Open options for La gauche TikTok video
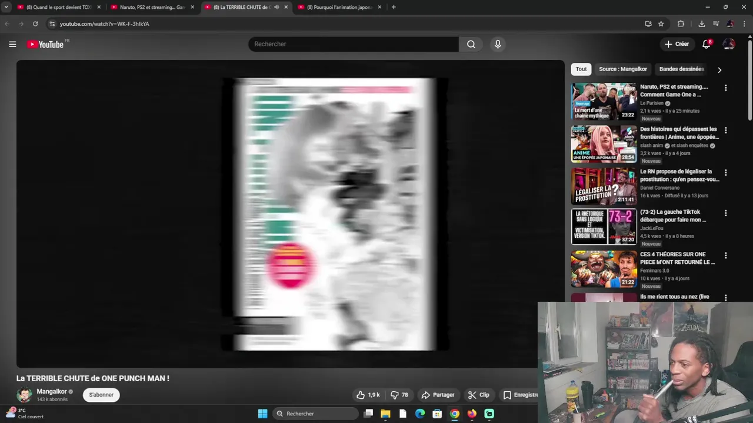Image resolution: width=753 pixels, height=423 pixels. [725, 213]
